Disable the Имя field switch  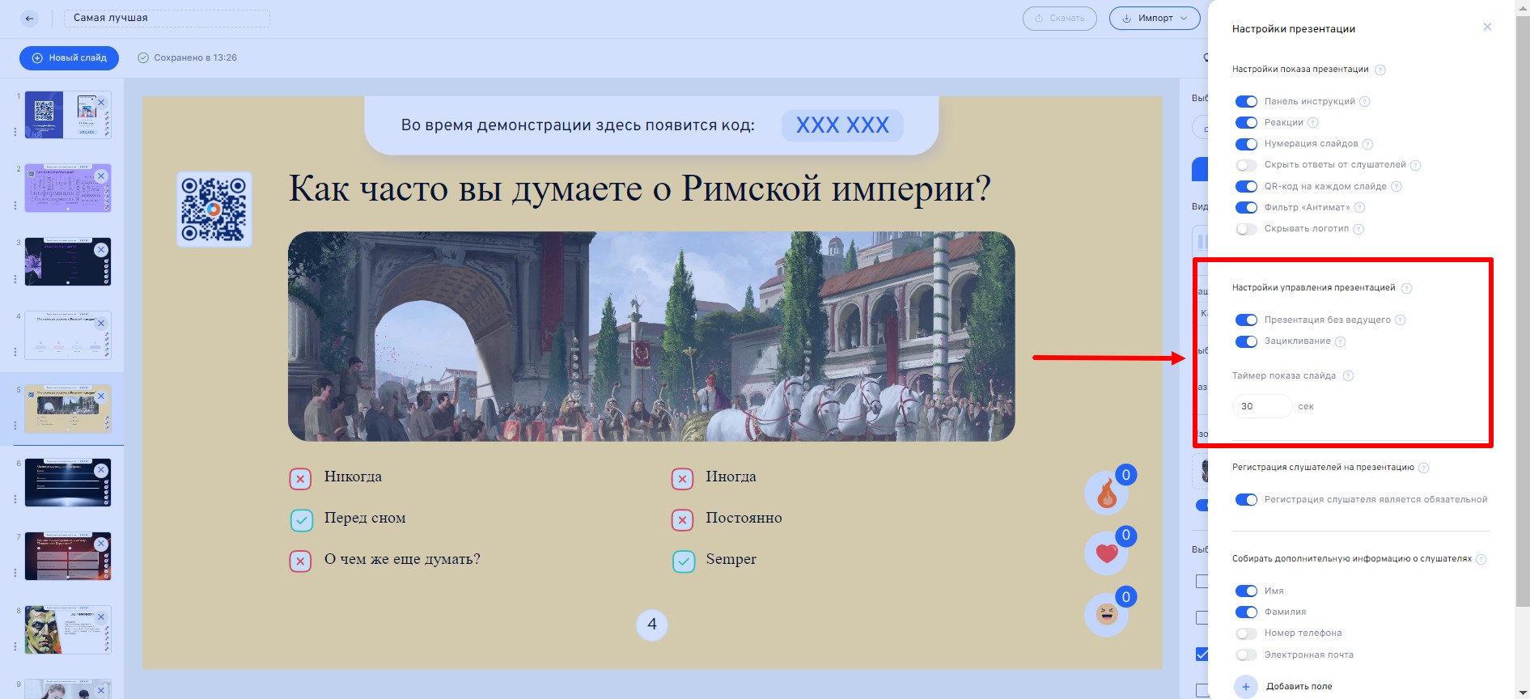click(x=1246, y=591)
